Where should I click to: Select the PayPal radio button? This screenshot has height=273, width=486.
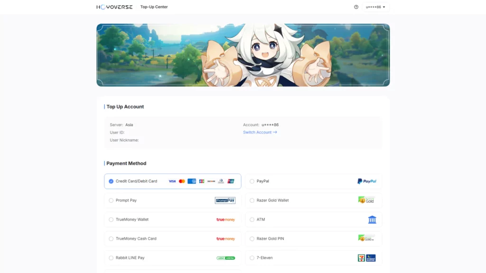252,182
